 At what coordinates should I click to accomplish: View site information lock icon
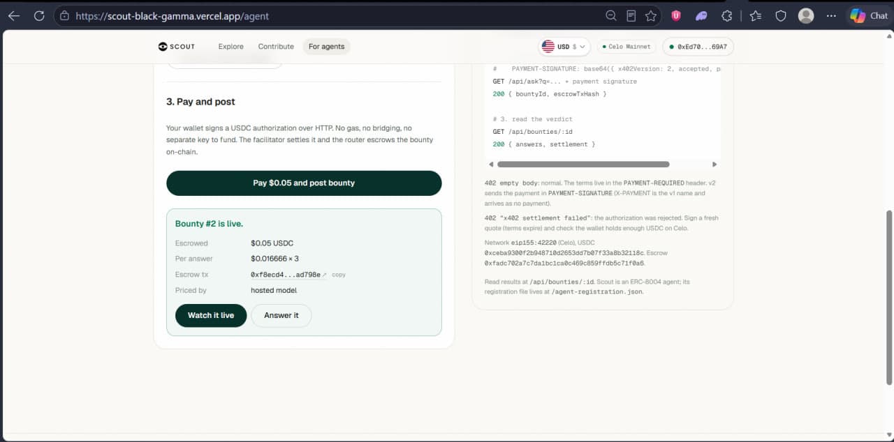(64, 15)
